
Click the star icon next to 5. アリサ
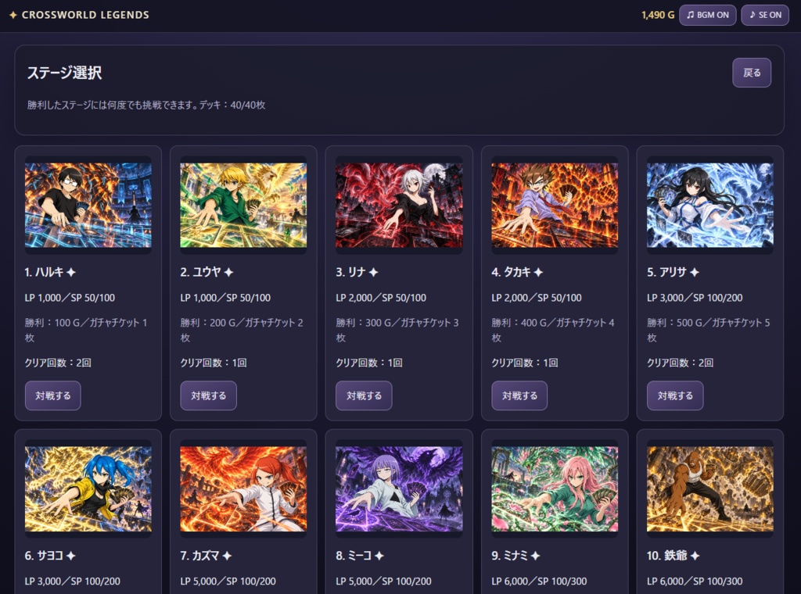point(695,273)
